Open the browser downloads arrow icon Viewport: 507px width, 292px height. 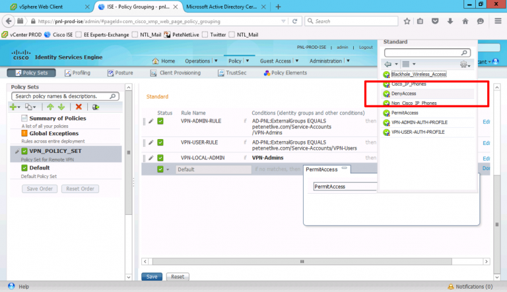[x=450, y=21]
